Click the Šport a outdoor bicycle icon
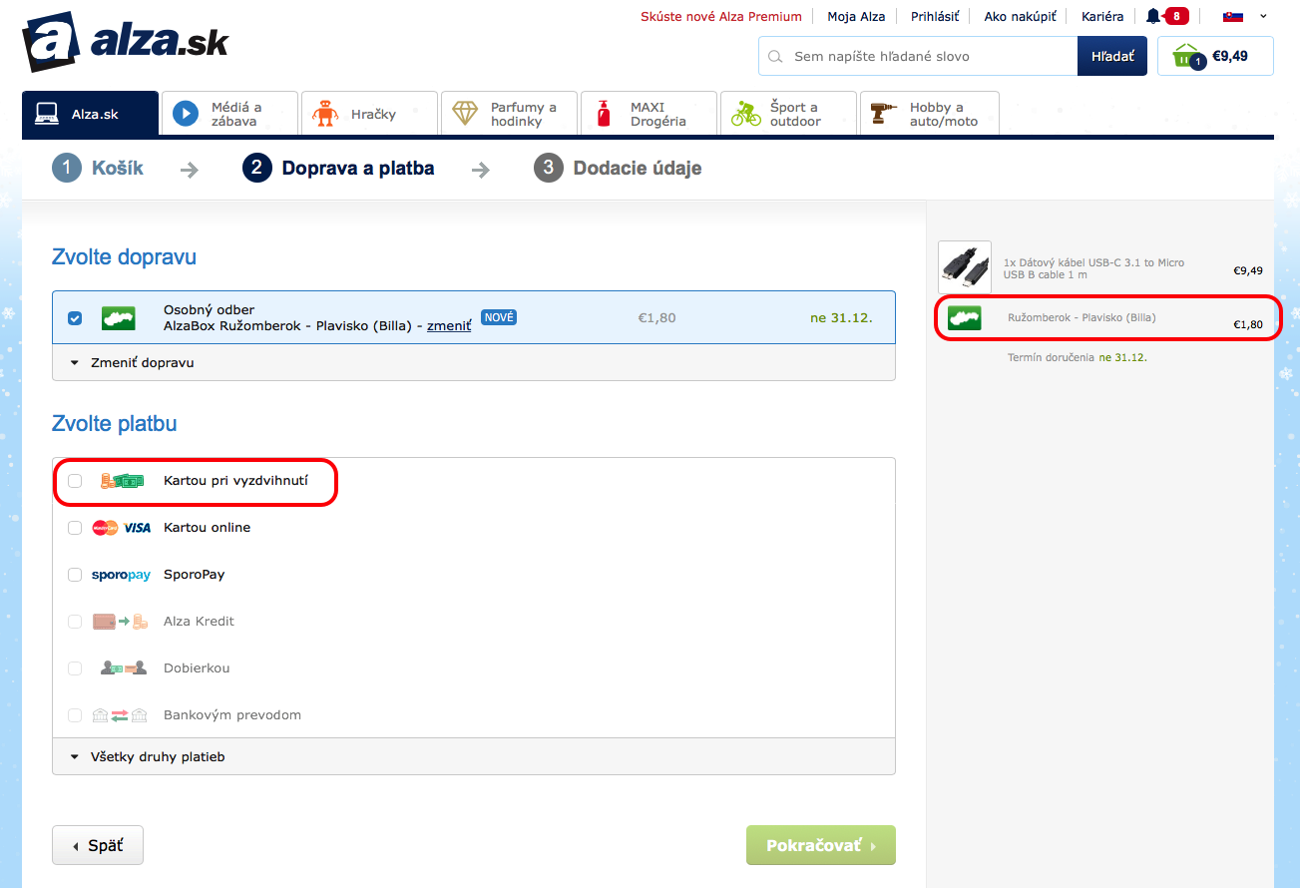 [745, 114]
